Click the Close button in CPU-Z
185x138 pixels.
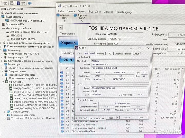click(x=141, y=118)
